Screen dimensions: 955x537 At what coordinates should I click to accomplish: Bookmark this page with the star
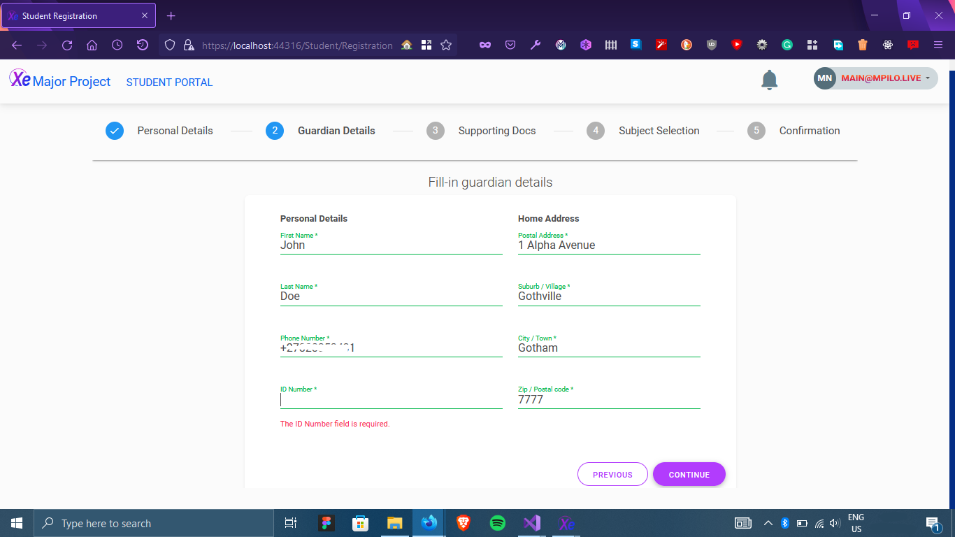[x=446, y=45]
